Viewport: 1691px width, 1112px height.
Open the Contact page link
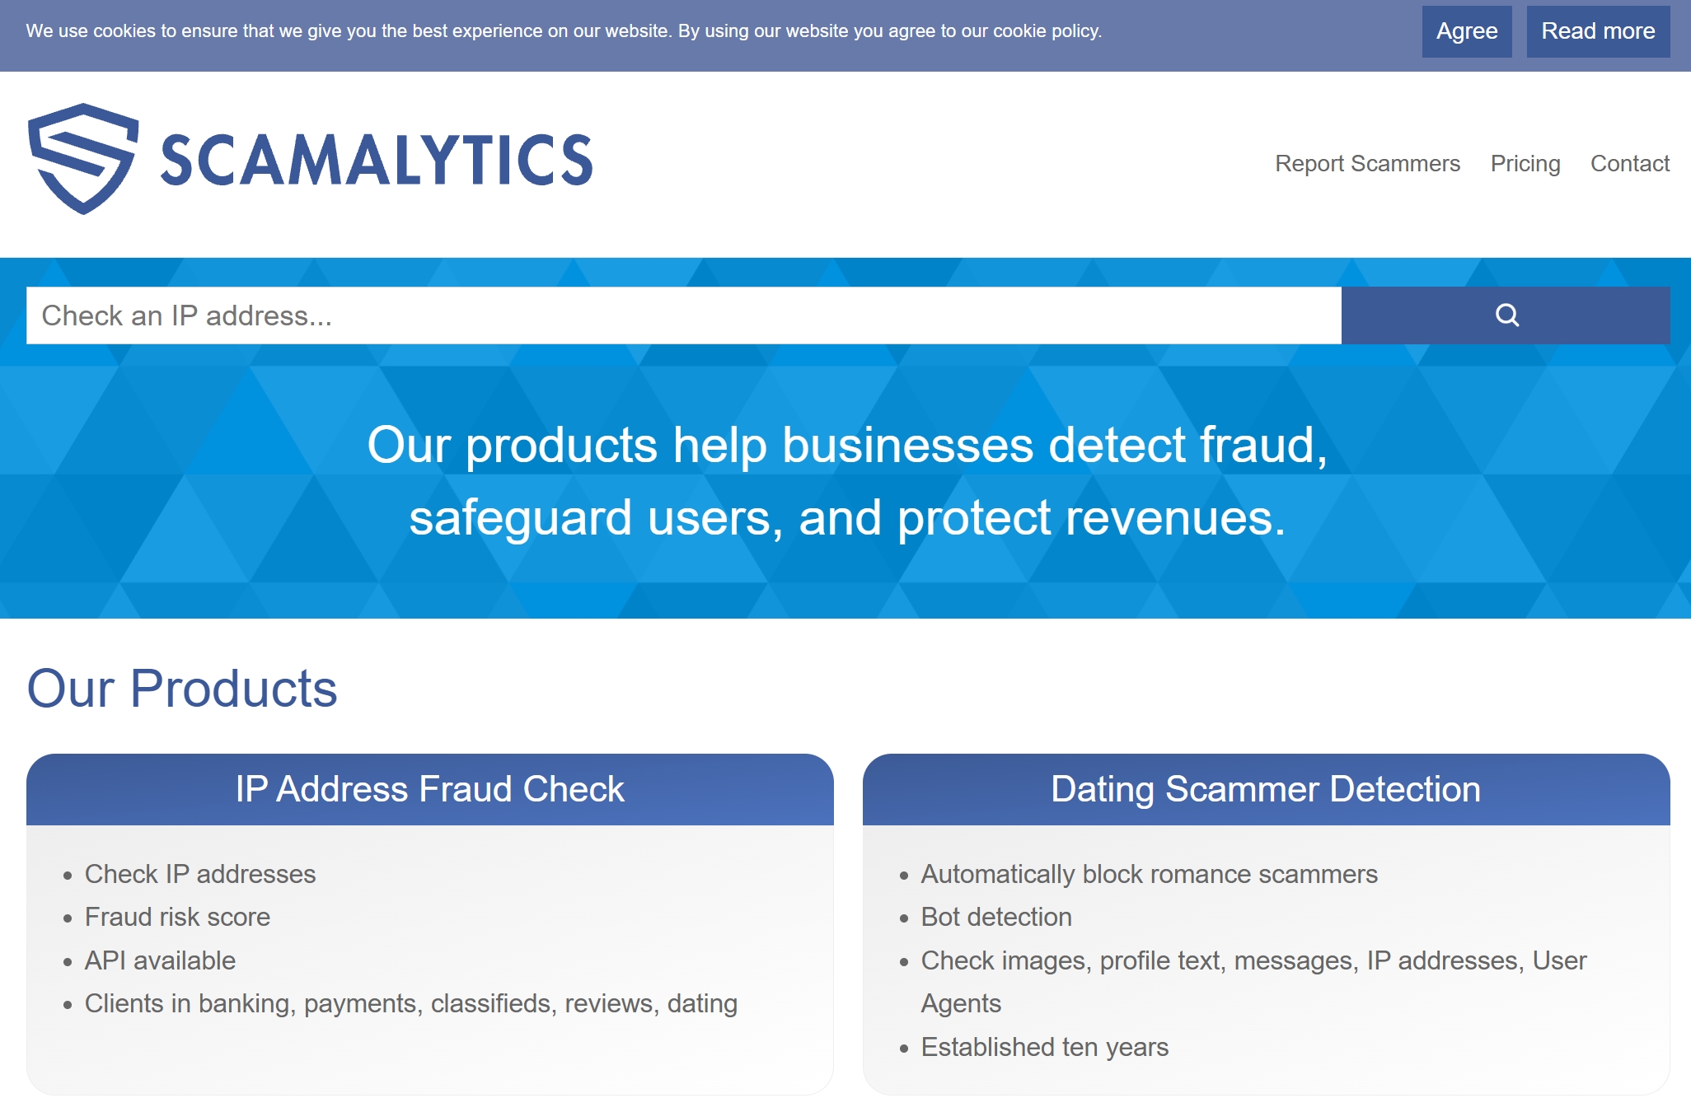[1629, 163]
